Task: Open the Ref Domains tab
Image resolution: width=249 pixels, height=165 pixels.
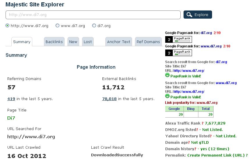Action: click(x=148, y=42)
